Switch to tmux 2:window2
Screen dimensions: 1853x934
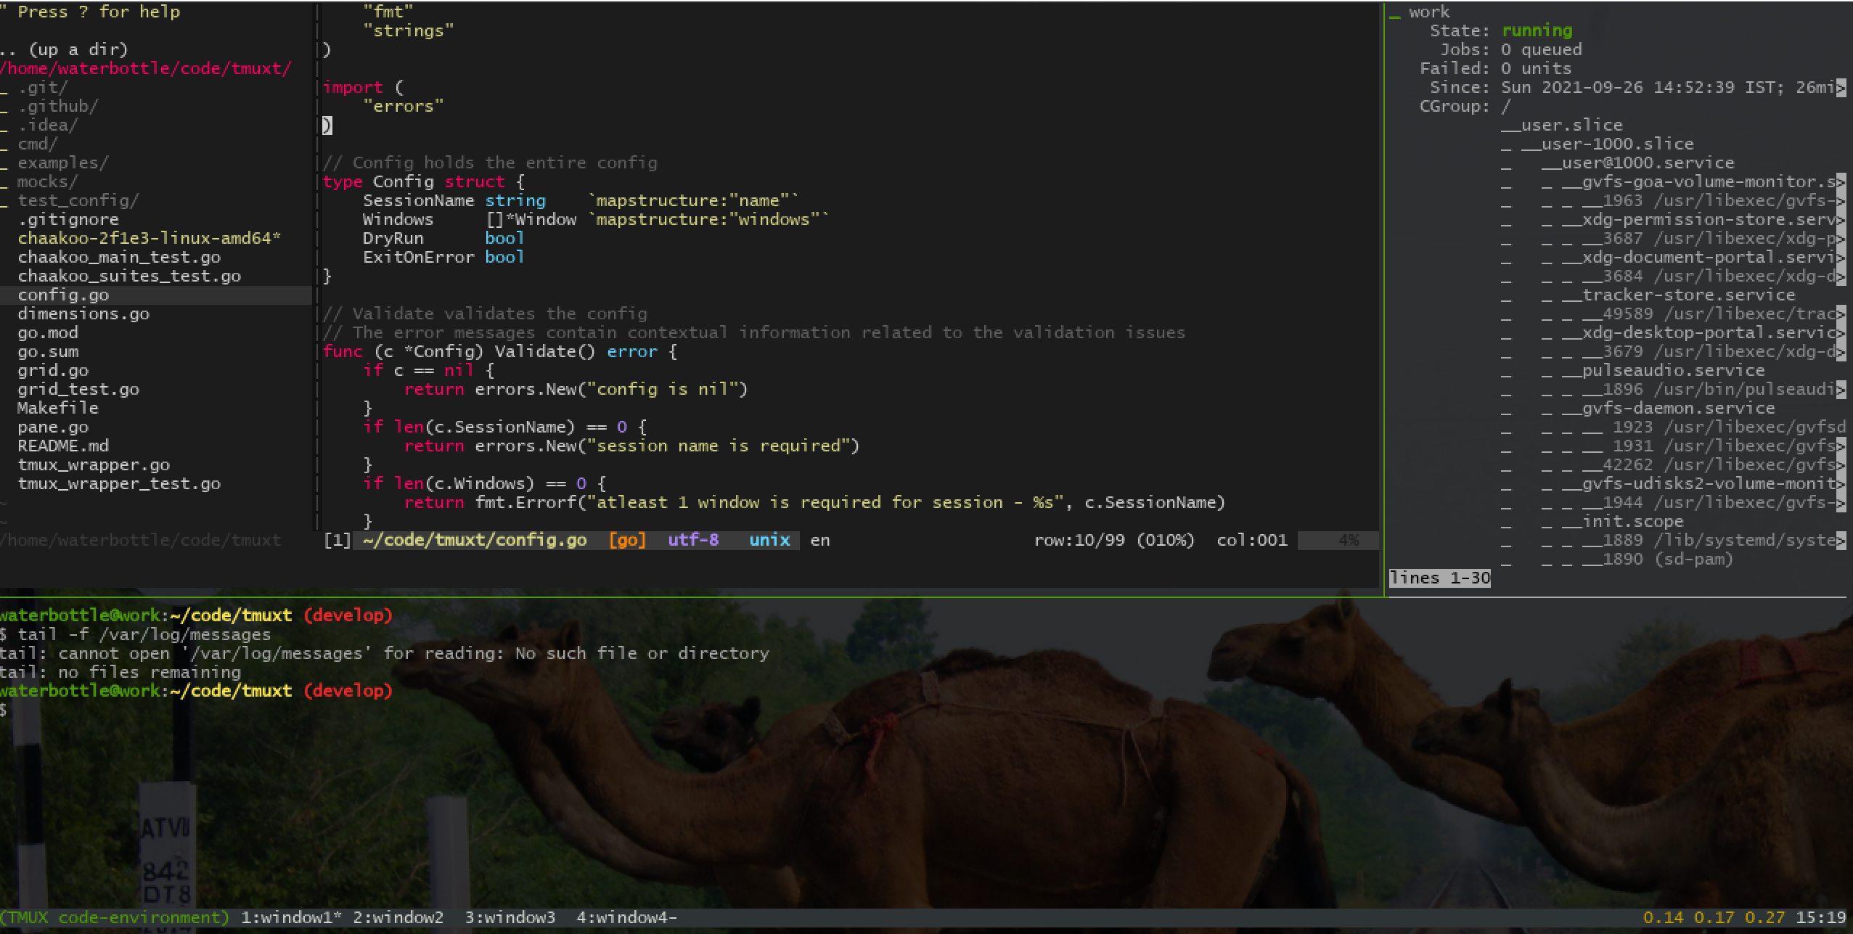[x=398, y=917]
